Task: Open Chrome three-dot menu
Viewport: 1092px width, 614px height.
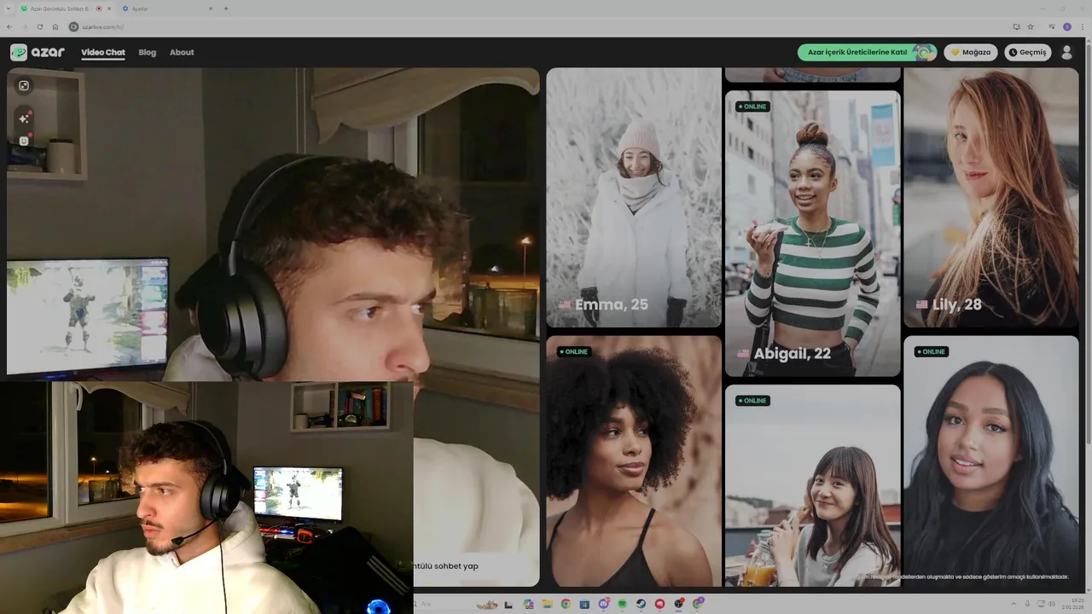Action: 1083,26
